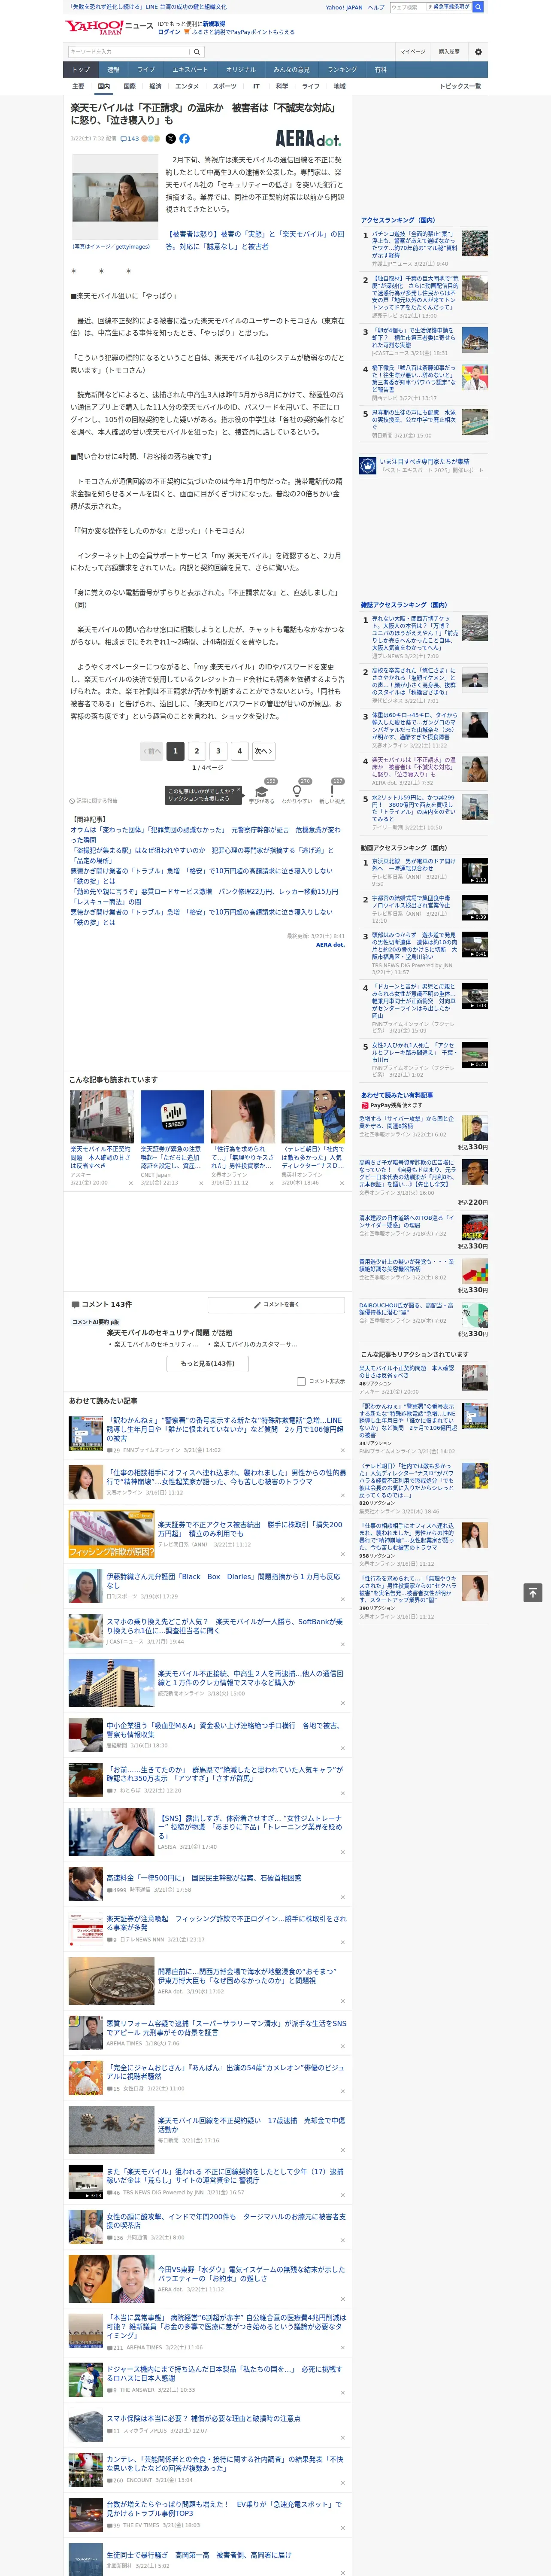Open 高速料金「一律500円に」 article link
The height and width of the screenshot is (2576, 551).
point(203,1878)
